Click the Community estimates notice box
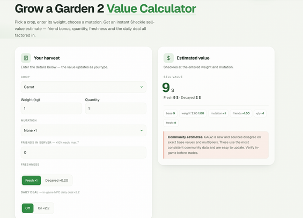The width and height of the screenshot is (303, 218). [216, 145]
